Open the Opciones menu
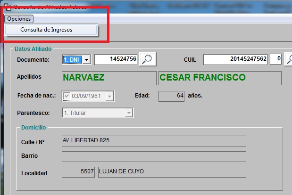This screenshot has height=195, width=292. tap(19, 19)
